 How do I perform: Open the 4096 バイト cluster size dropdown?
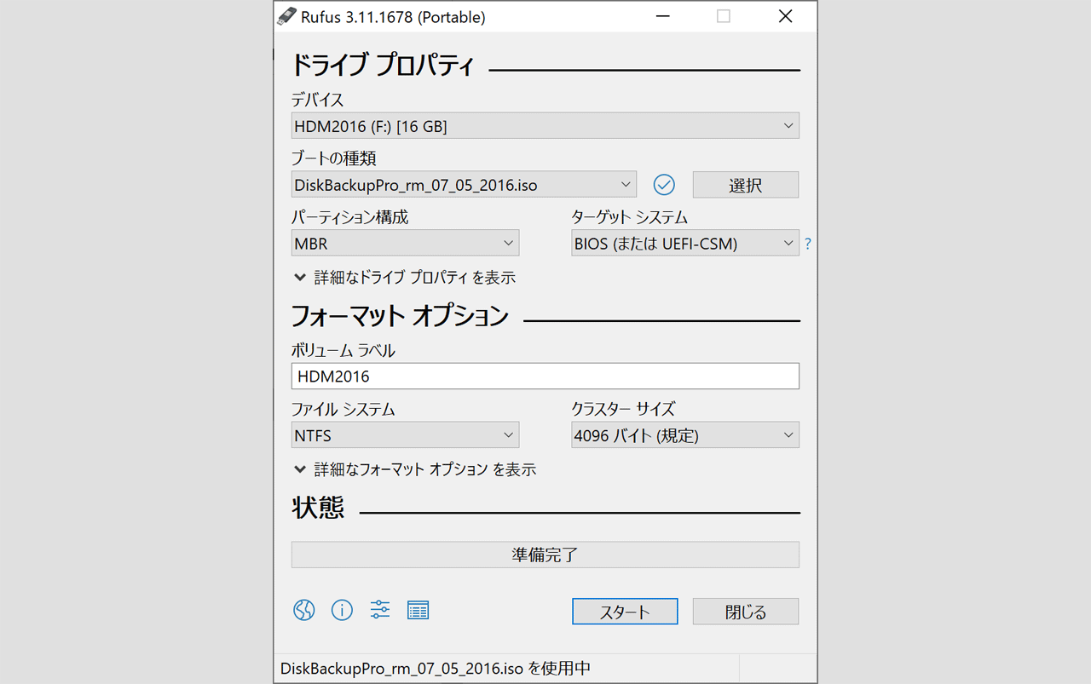tap(685, 435)
